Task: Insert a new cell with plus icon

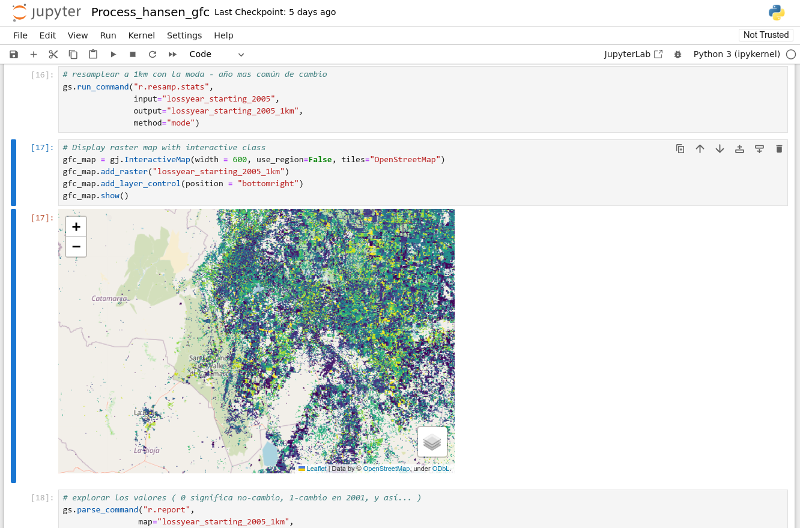Action: point(34,54)
